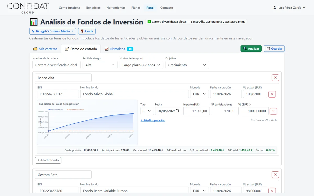The width and height of the screenshot is (314, 196).
Task: Edit the Importe field 17.000,00
Action: click(x=197, y=111)
